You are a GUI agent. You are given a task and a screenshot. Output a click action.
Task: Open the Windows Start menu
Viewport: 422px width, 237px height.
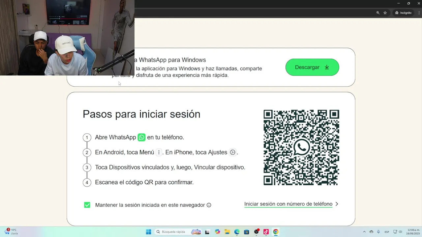tap(148, 232)
